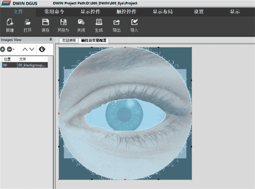This screenshot has width=255, height=189.
Task: Click the 另存为 (Save As) icon
Action: coord(63,22)
